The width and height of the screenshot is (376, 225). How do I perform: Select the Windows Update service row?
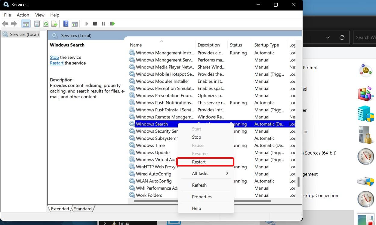coord(212,152)
